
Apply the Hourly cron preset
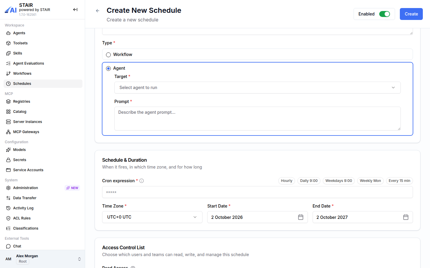coord(287,181)
